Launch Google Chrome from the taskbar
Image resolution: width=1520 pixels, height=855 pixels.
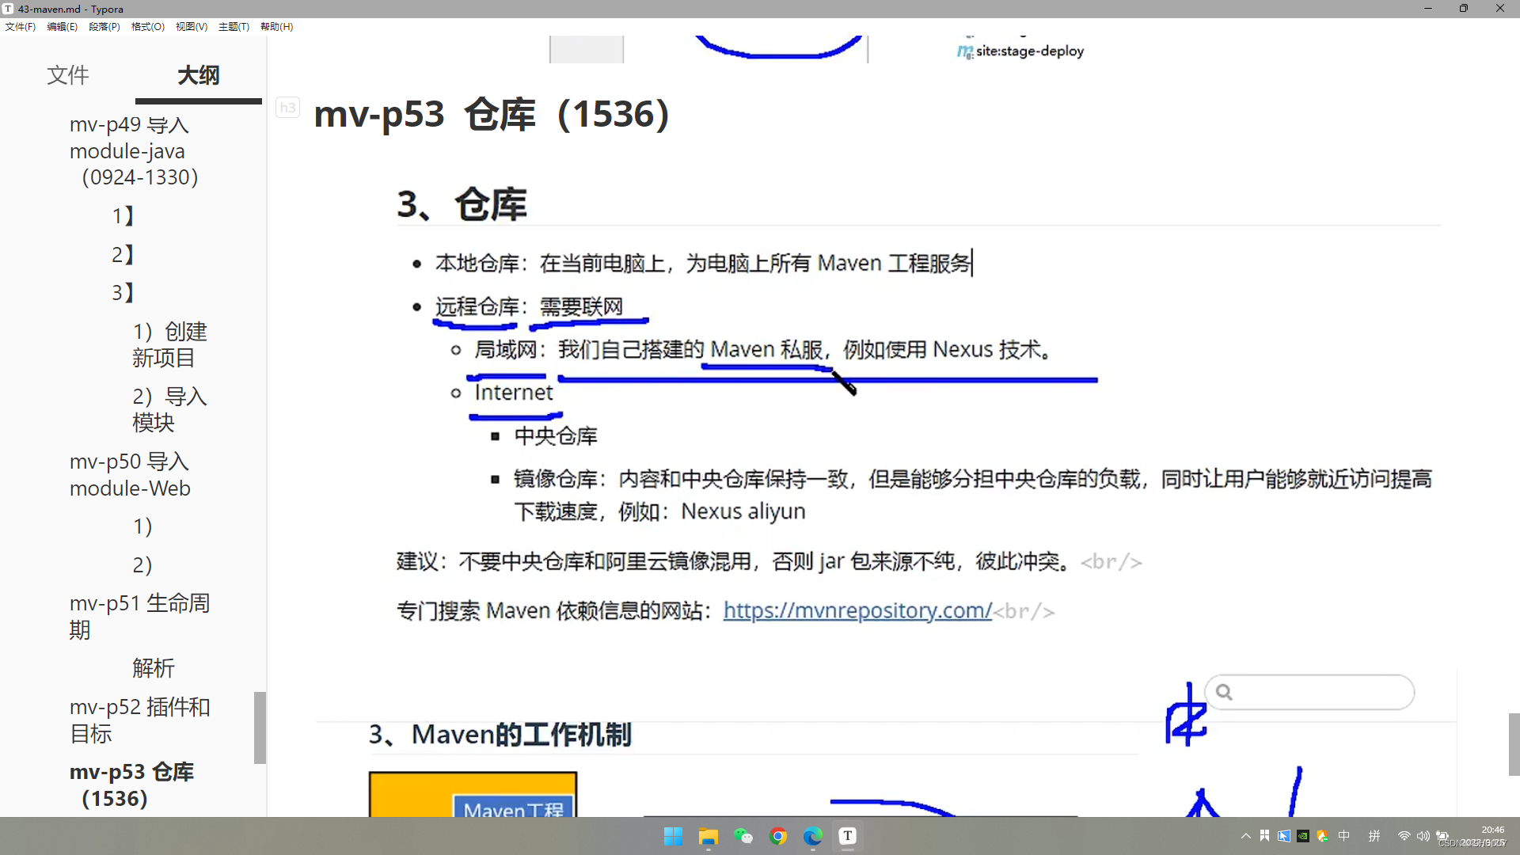tap(778, 836)
